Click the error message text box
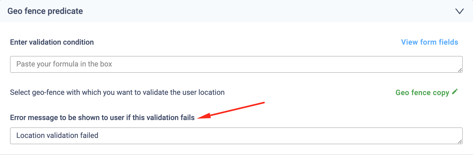This screenshot has height=155, width=473. [x=236, y=136]
